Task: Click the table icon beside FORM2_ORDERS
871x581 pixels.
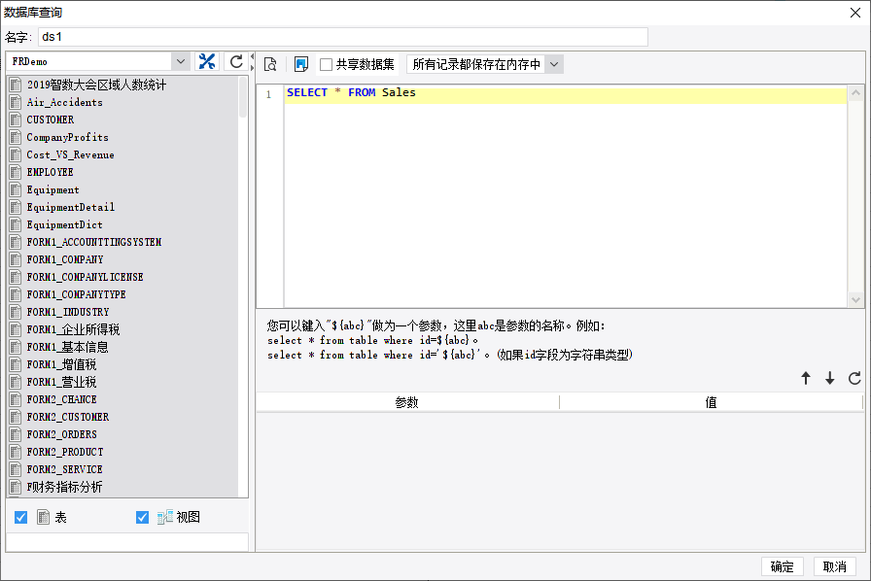Action: pos(16,434)
